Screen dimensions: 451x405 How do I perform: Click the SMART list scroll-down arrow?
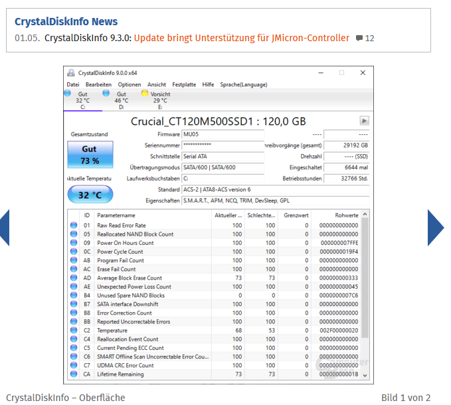tap(365, 375)
